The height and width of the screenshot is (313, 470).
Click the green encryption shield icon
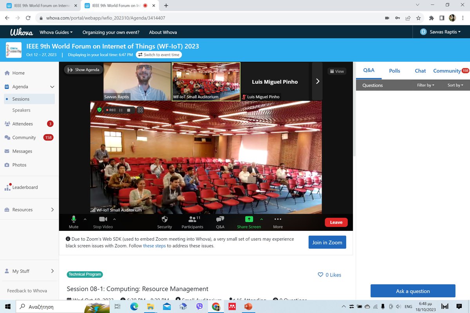click(x=99, y=110)
